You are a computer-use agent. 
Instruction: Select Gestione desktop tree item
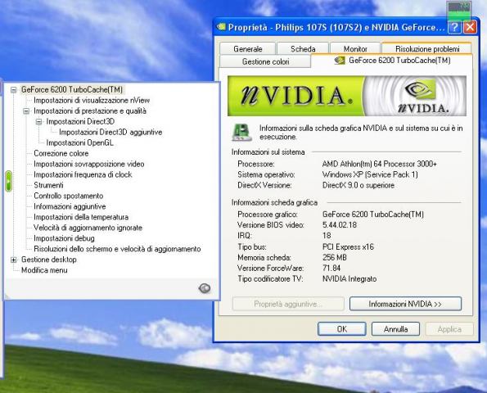49,260
